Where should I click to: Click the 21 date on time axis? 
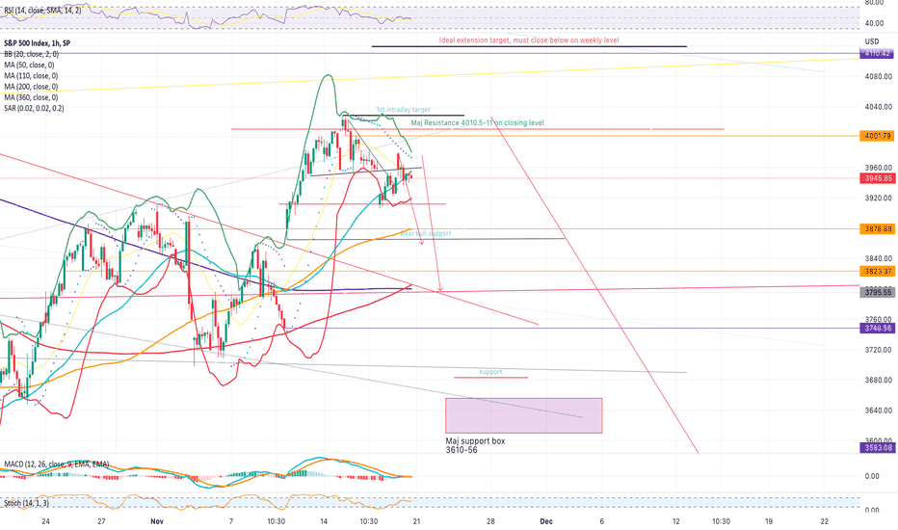pos(416,521)
